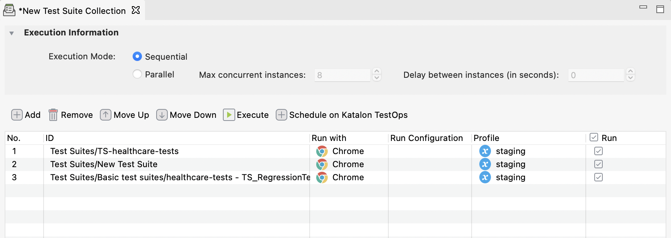Select Parallel execution mode
The image size is (671, 238).
[x=137, y=74]
